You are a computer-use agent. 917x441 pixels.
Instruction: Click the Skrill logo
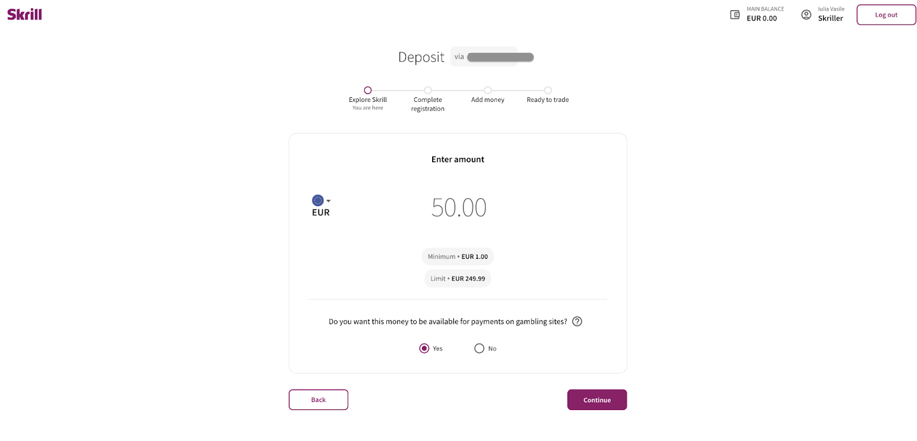pyautogui.click(x=25, y=14)
